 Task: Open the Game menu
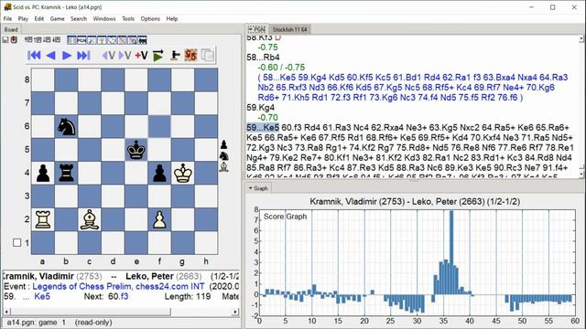coord(57,18)
